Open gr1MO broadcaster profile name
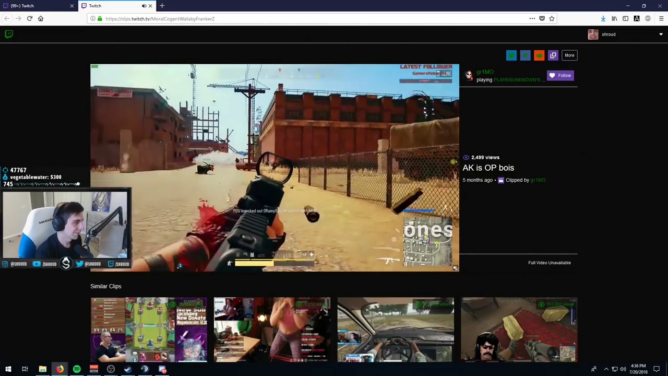The height and width of the screenshot is (376, 668). pyautogui.click(x=485, y=72)
